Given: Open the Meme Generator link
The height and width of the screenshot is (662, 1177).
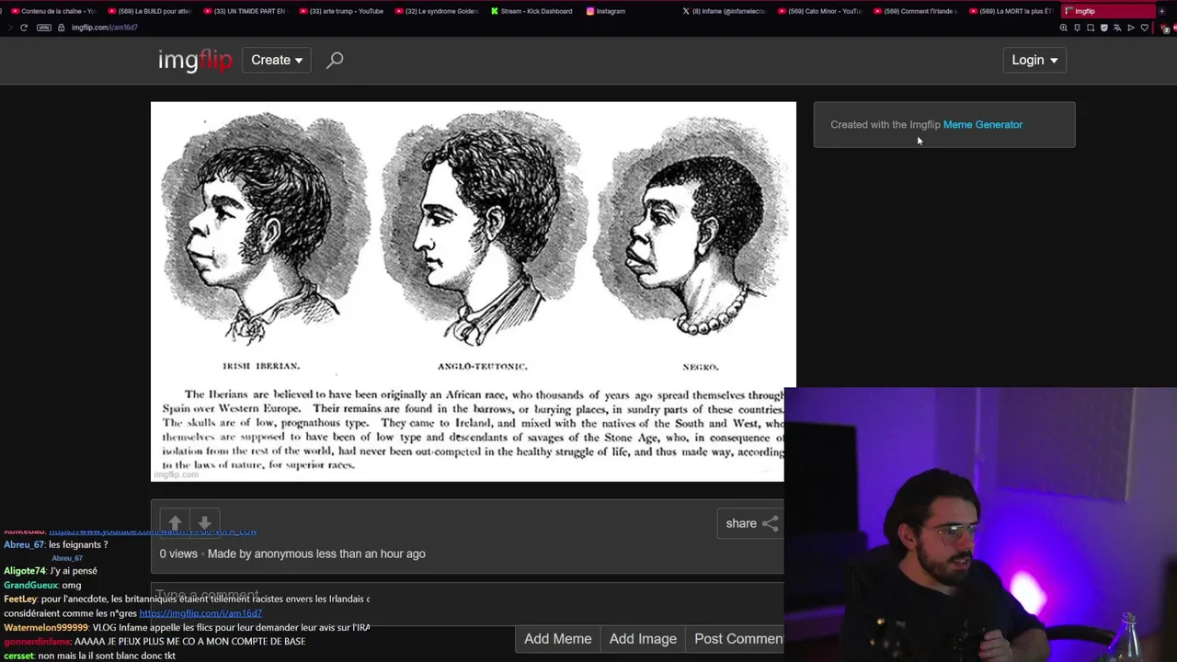Looking at the screenshot, I should point(982,124).
